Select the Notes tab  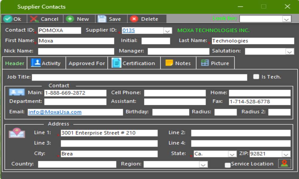click(x=178, y=63)
